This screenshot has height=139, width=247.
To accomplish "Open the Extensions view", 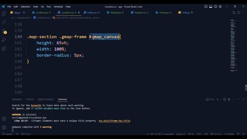I will pyautogui.click(x=4, y=49).
